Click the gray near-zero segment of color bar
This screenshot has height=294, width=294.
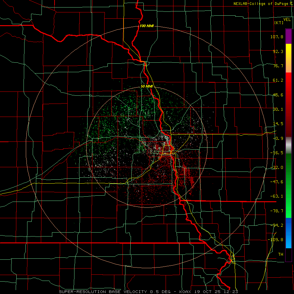point(288,145)
